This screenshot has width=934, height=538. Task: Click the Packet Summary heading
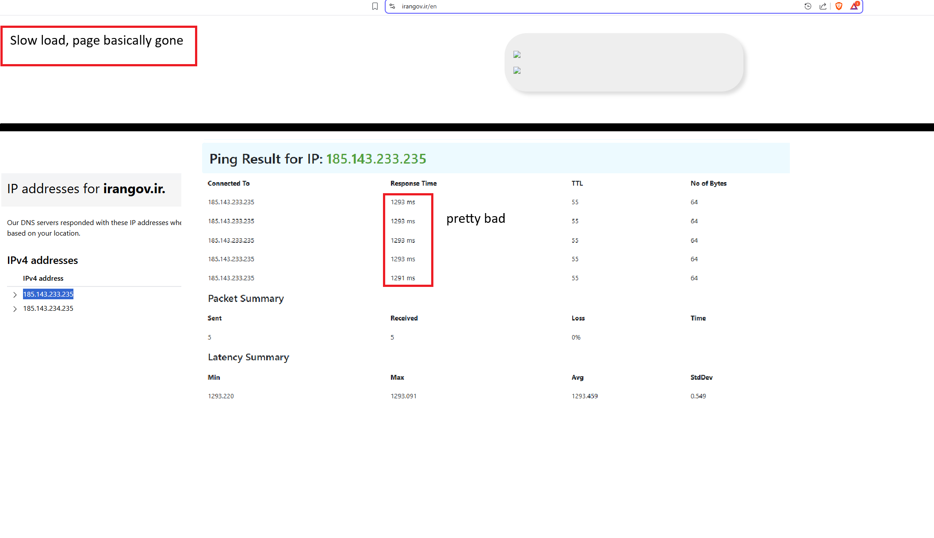[x=246, y=299]
